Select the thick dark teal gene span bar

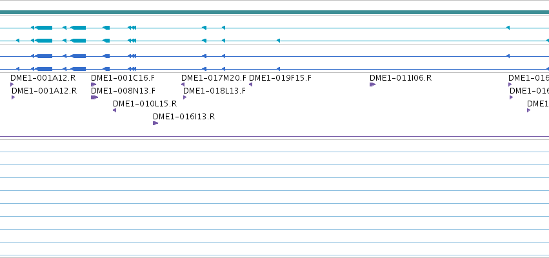(275, 12)
